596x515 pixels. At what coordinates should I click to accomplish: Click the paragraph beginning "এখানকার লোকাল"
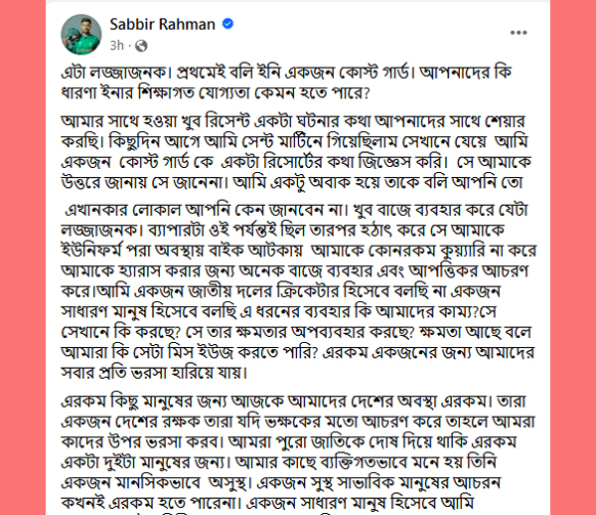click(x=299, y=291)
